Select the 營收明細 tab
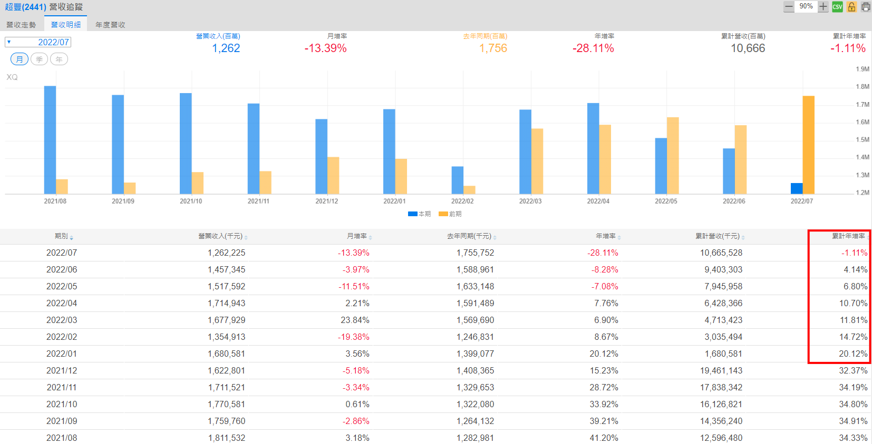Image resolution: width=872 pixels, height=444 pixels. (66, 25)
